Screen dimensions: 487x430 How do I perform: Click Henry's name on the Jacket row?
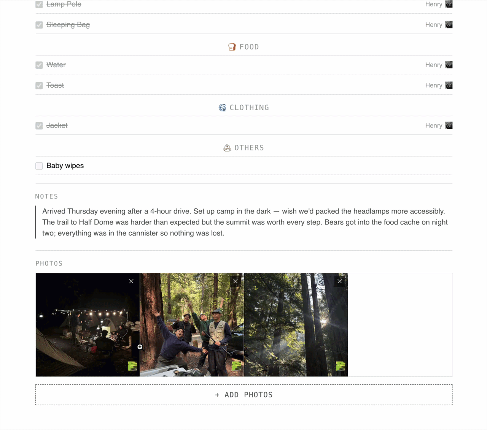click(x=434, y=126)
